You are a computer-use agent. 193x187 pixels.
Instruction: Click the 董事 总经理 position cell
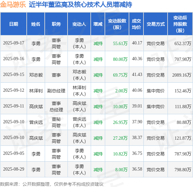56,107
